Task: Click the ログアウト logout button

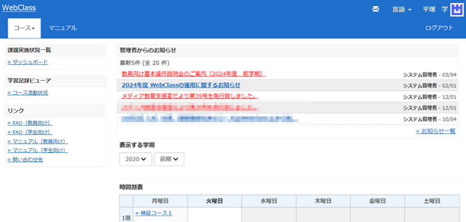Action: 440,28
